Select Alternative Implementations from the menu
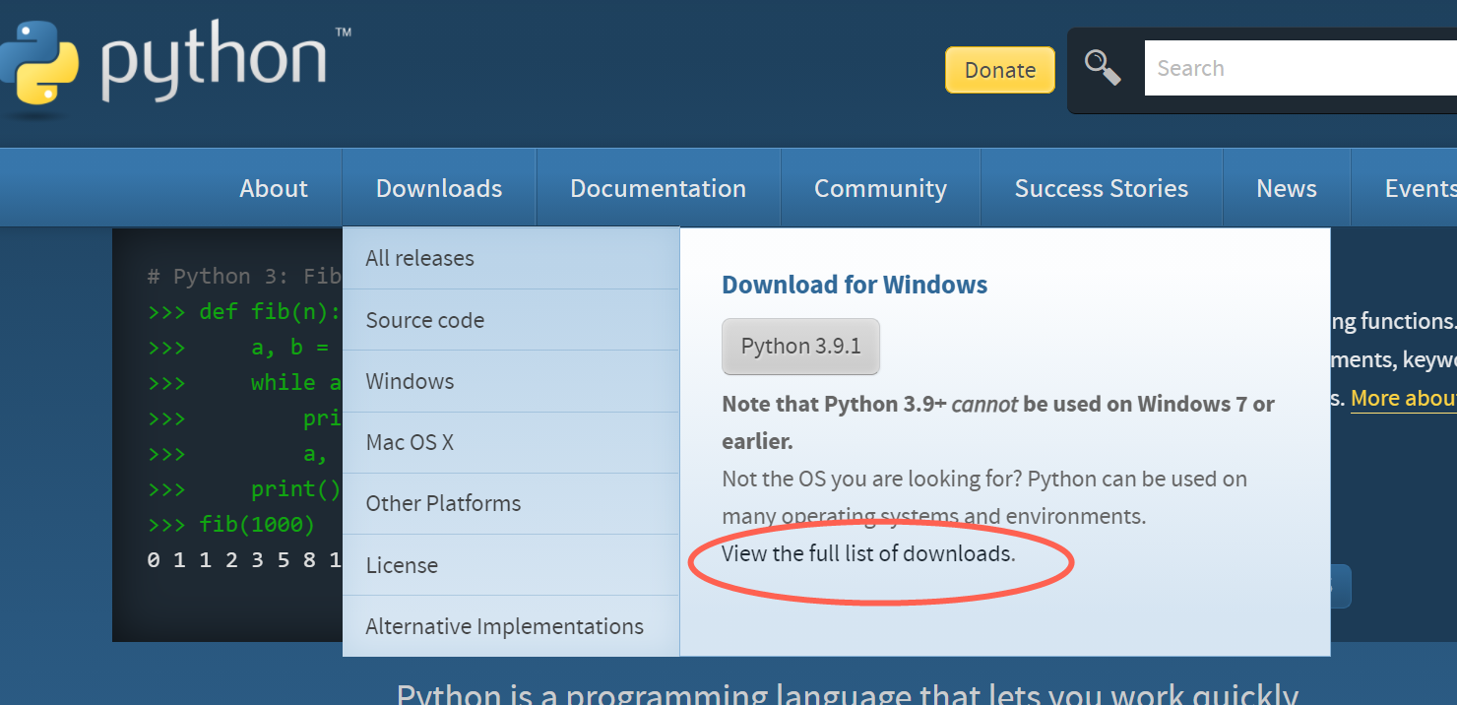Screen dimensions: 1457x705 (x=505, y=625)
